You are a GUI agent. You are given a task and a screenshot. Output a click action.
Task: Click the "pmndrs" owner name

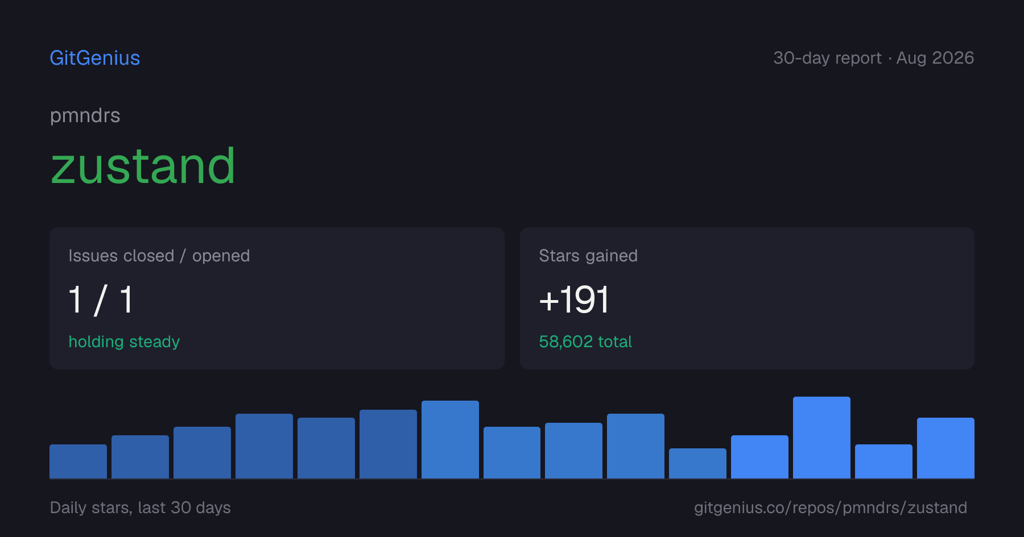85,116
